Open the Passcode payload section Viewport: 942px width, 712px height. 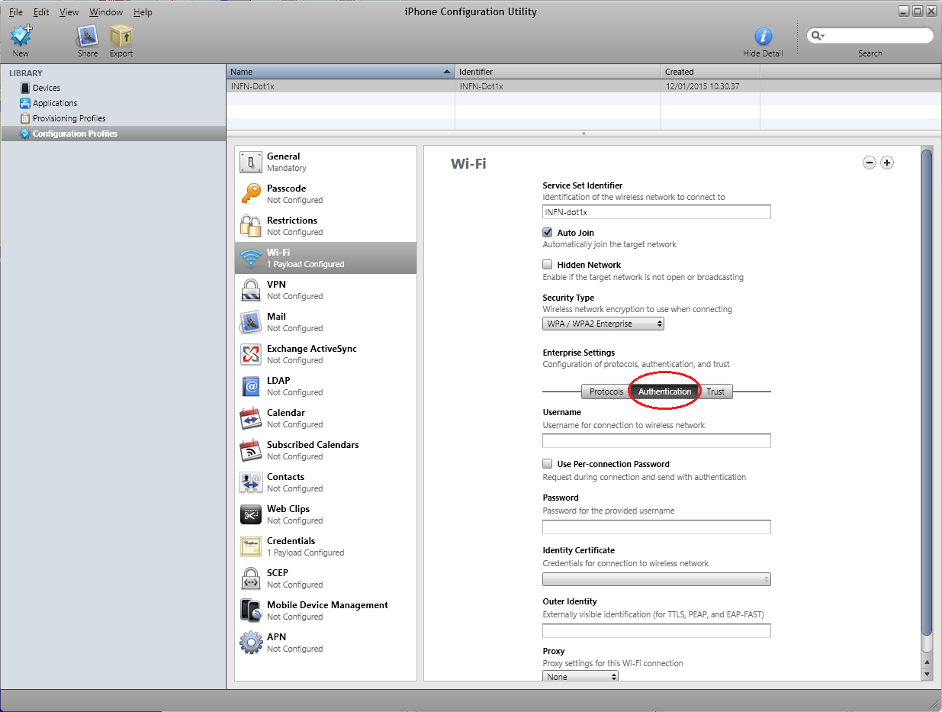326,194
